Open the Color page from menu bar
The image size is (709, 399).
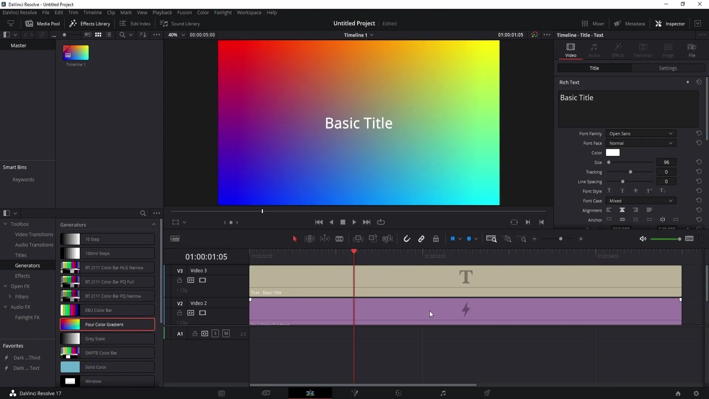(203, 12)
